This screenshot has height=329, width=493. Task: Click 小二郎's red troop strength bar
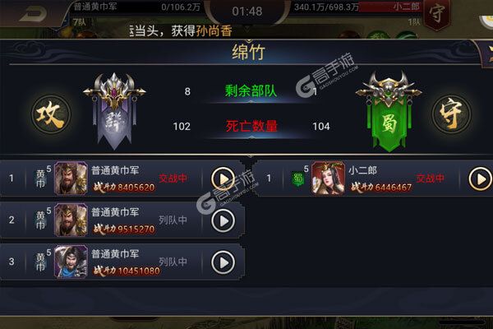pos(389,7)
